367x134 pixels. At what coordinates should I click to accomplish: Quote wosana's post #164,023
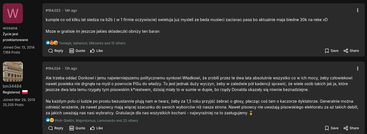click(x=77, y=51)
